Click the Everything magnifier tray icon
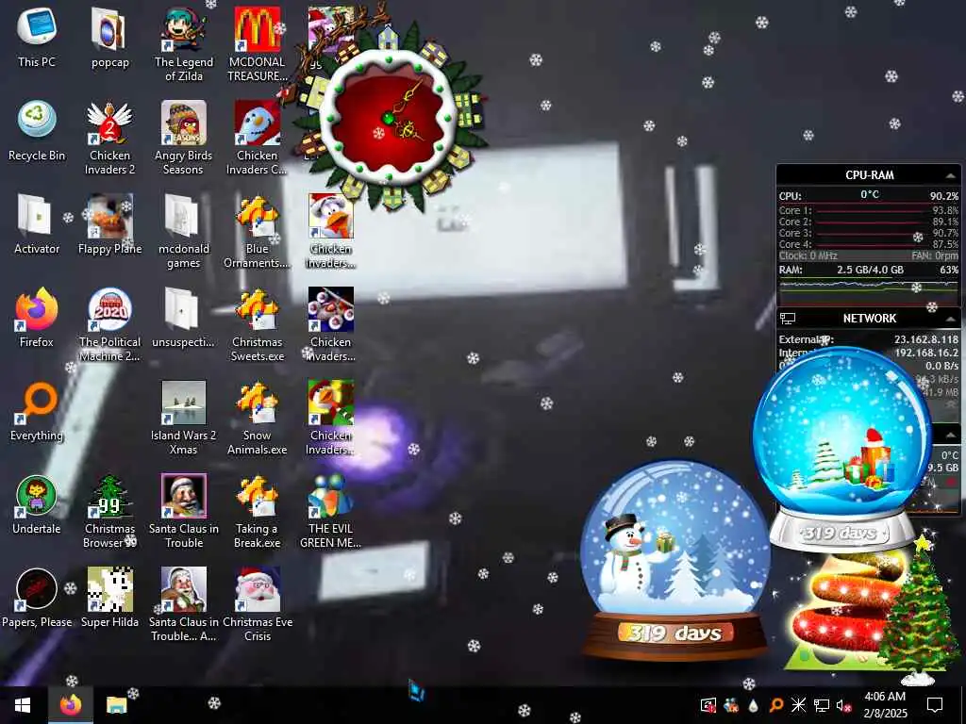Image resolution: width=966 pixels, height=724 pixels. pos(776,705)
